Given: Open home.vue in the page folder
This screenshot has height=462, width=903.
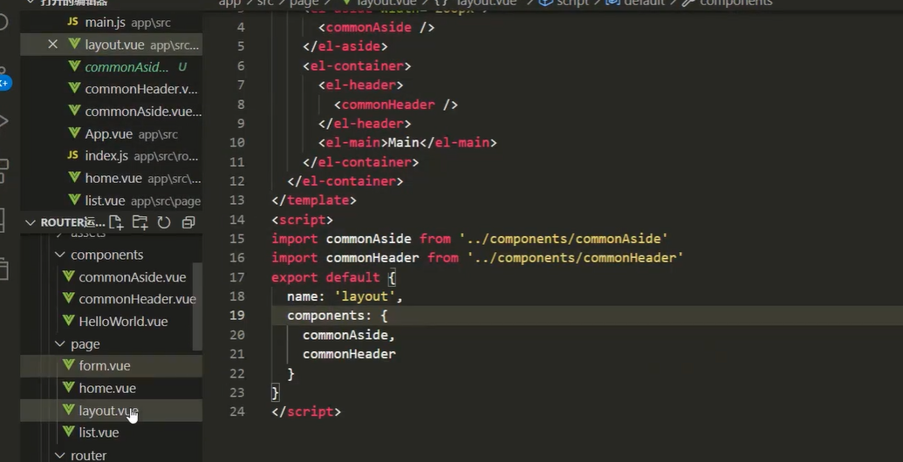Looking at the screenshot, I should [x=107, y=389].
